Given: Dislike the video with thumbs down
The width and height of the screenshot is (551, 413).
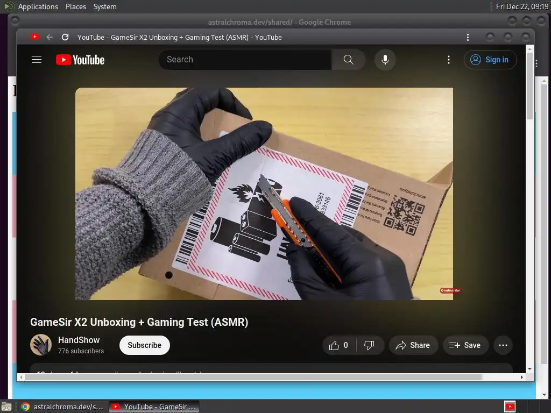Looking at the screenshot, I should (x=369, y=345).
